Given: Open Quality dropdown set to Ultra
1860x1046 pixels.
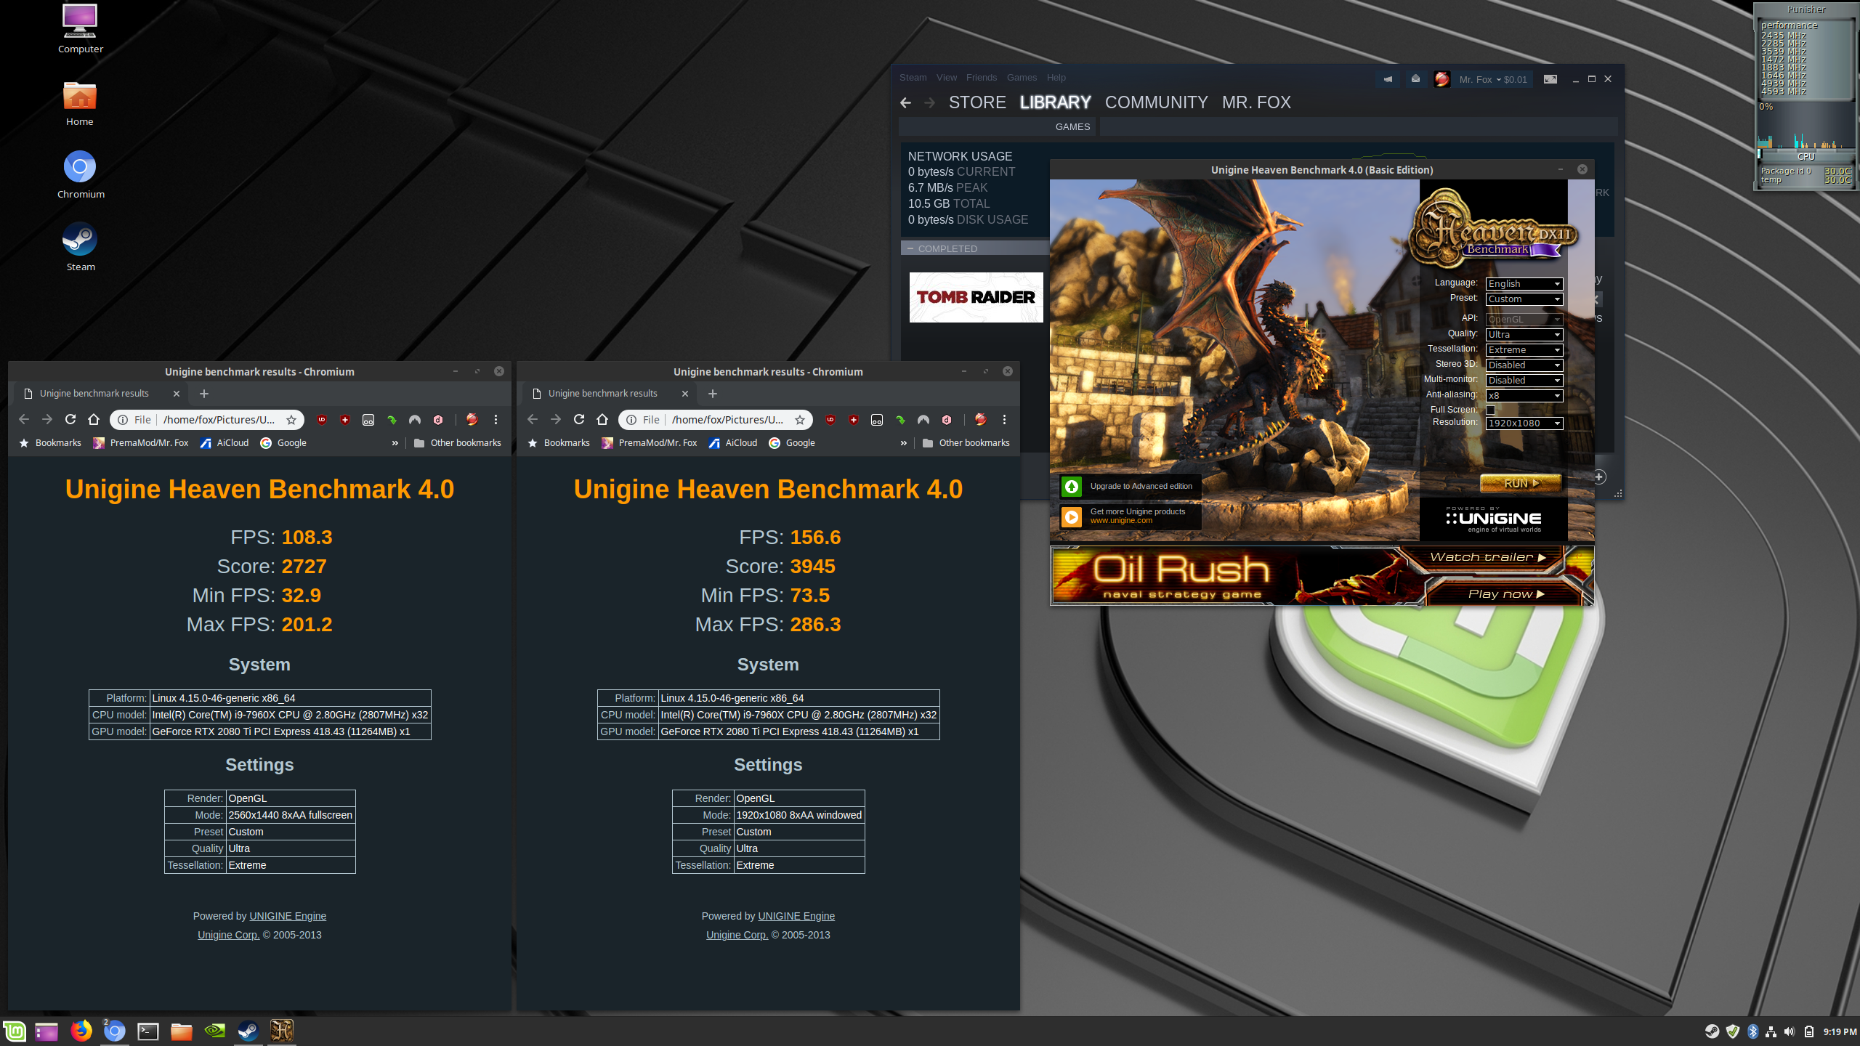Looking at the screenshot, I should [x=1524, y=334].
